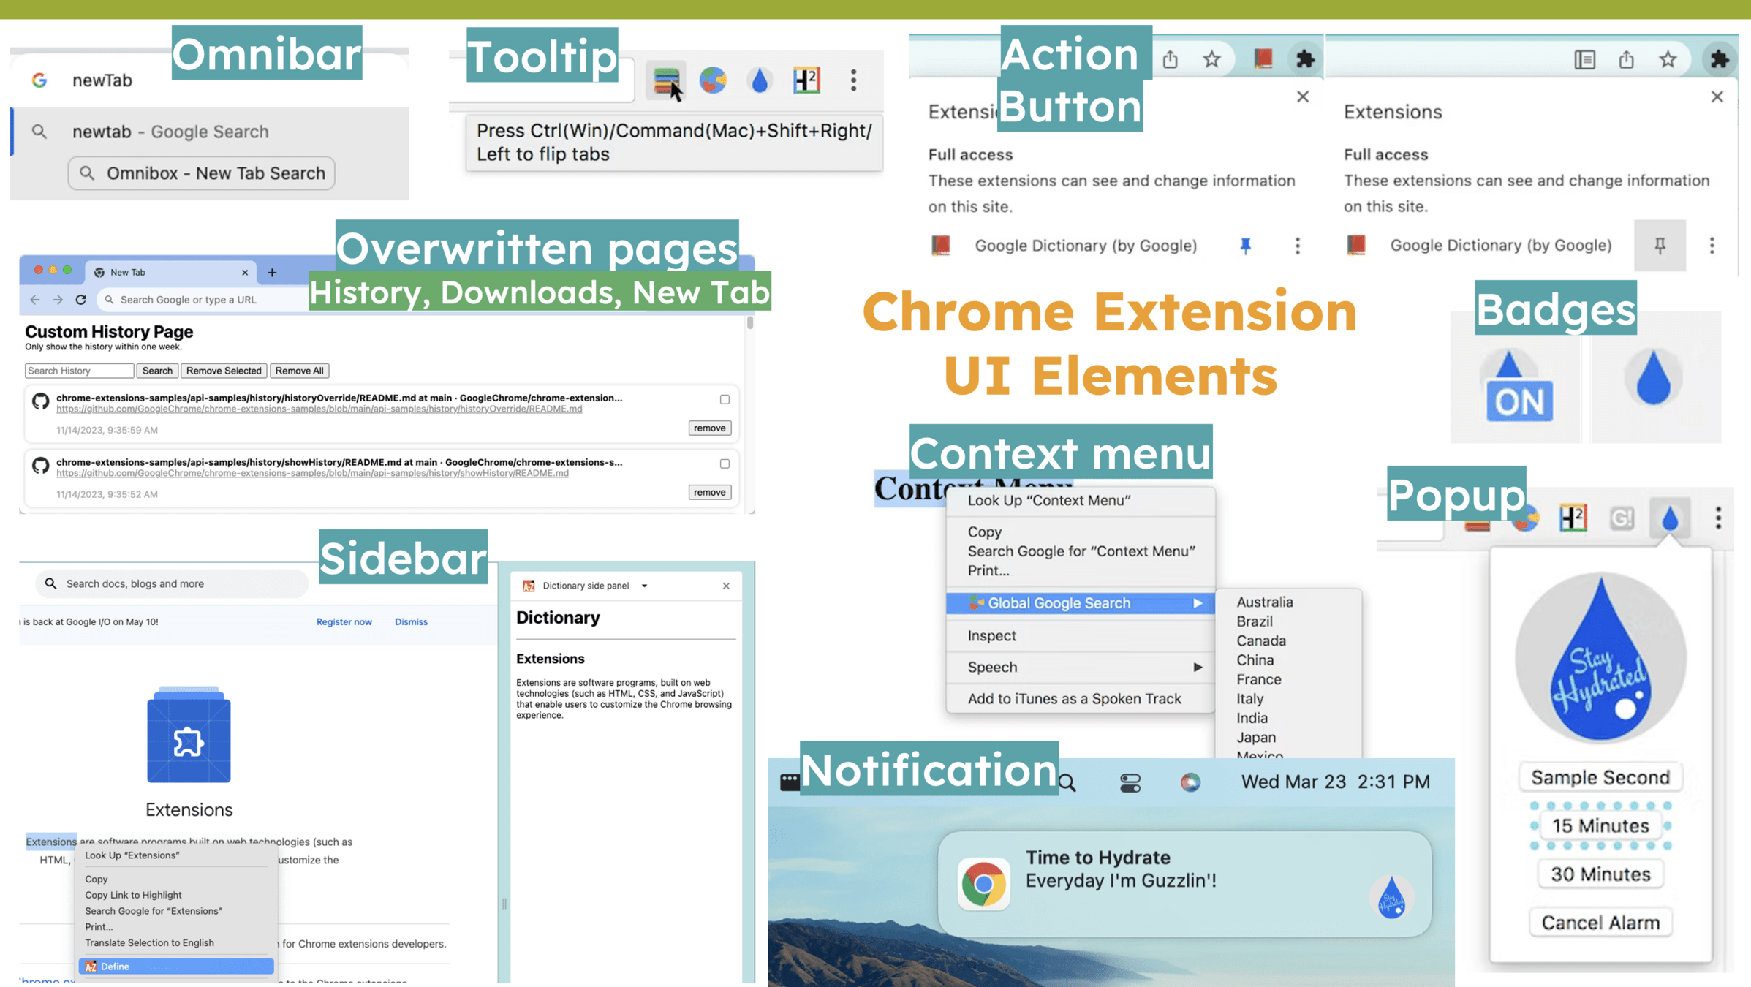
Task: Open the three-dot Chrome menu beside H2 icon
Action: (853, 80)
